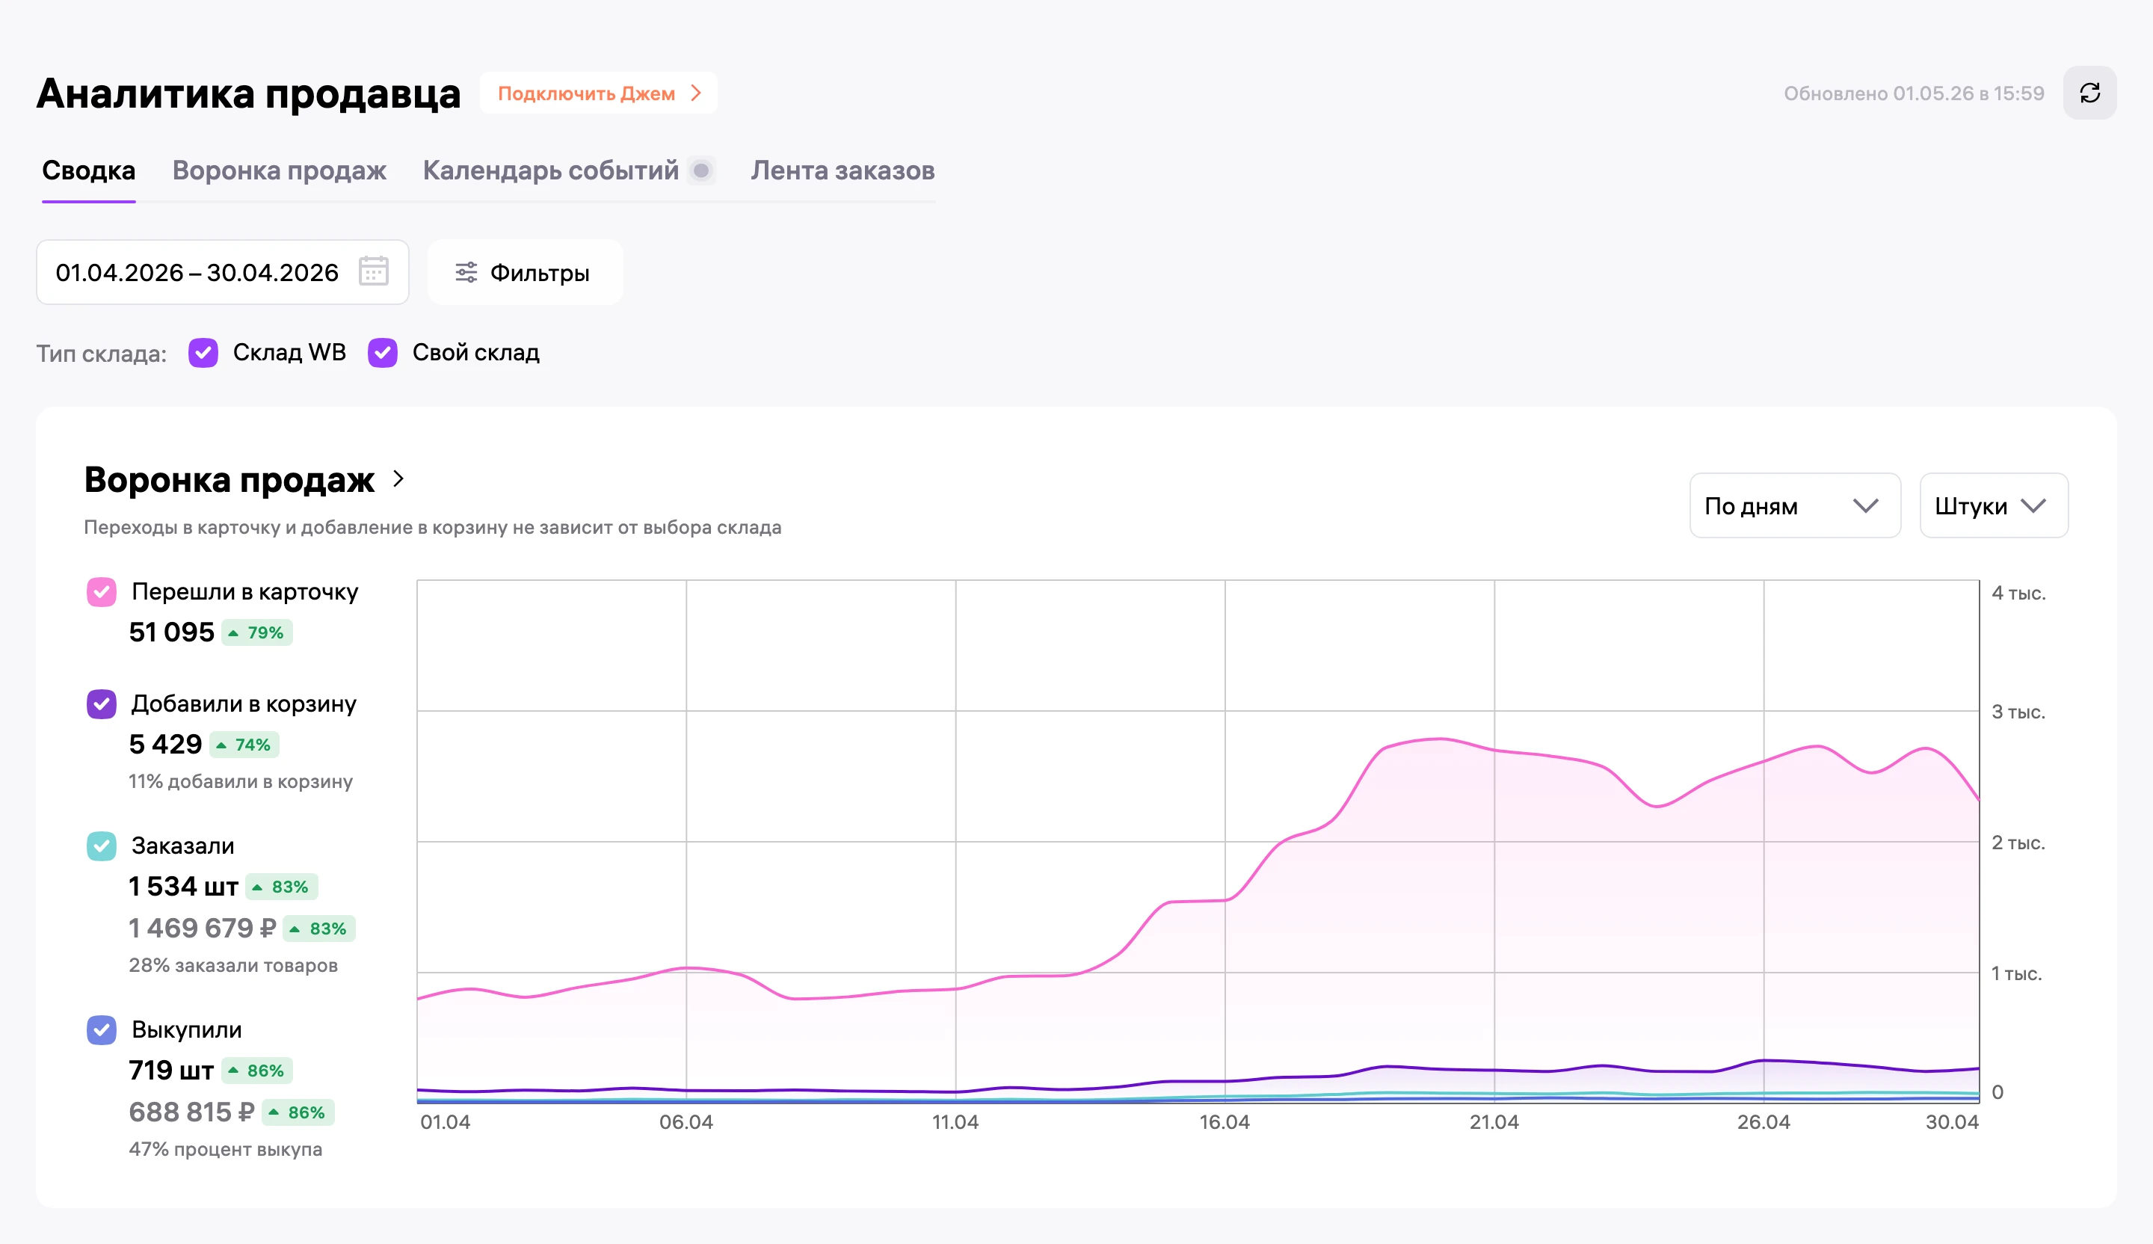Click the refresh data icon
The height and width of the screenshot is (1244, 2153).
tap(2089, 93)
